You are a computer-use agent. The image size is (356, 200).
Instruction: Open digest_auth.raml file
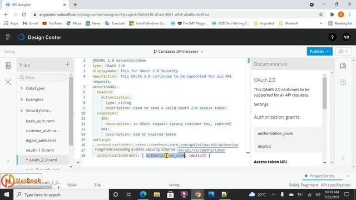tap(41, 141)
